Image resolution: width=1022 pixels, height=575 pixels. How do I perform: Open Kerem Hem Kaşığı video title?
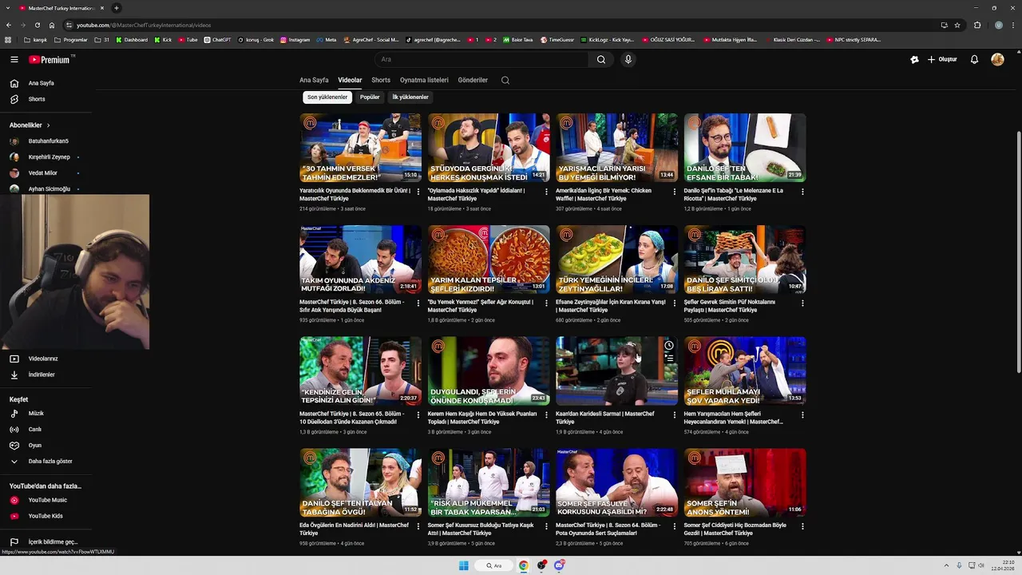tap(482, 418)
